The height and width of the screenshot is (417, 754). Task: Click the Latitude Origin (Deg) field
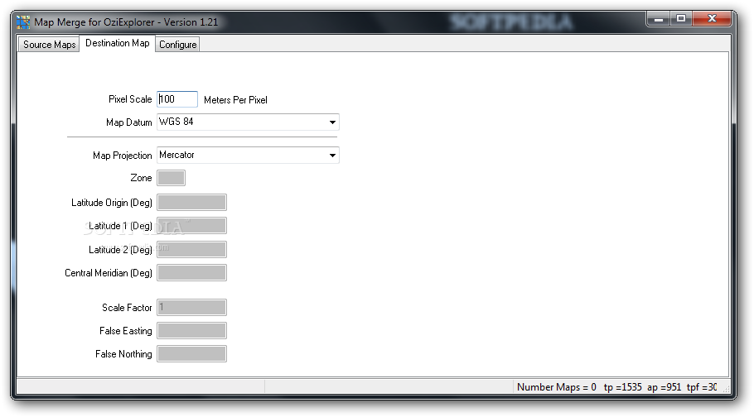[x=192, y=202]
